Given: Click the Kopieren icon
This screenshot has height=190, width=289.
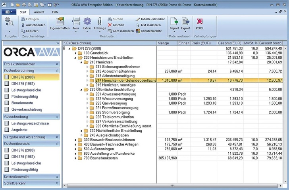Looking at the screenshot, I should point(23,31).
